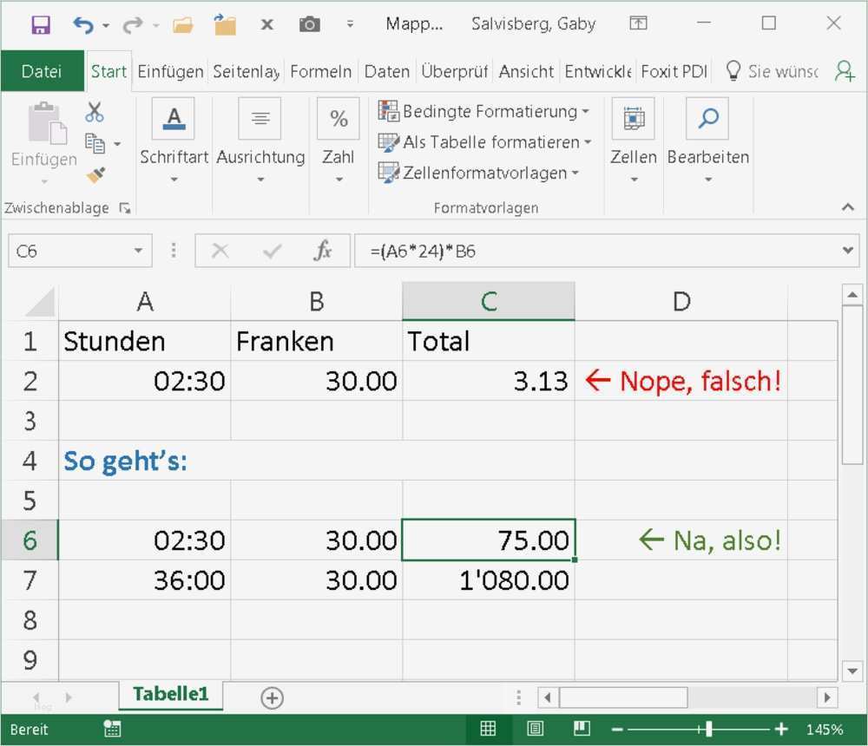Switch to Normal view in status bar

click(x=488, y=729)
